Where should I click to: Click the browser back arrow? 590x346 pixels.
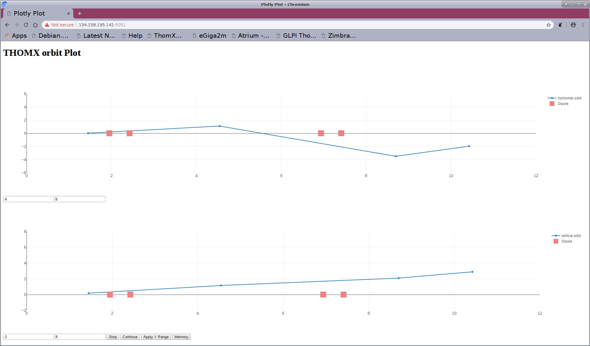click(7, 25)
